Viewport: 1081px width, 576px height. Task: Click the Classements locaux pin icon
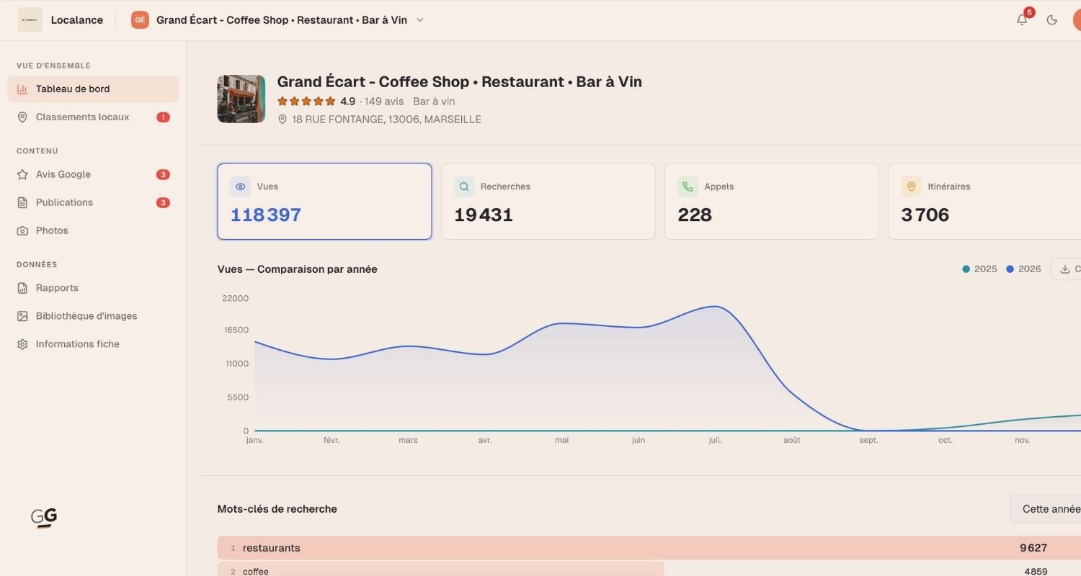coord(22,117)
